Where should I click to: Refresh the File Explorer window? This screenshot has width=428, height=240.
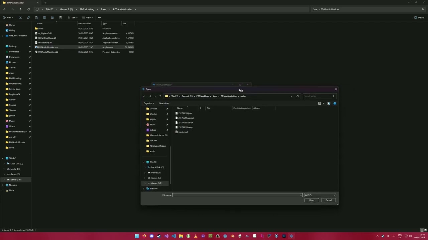click(28, 9)
